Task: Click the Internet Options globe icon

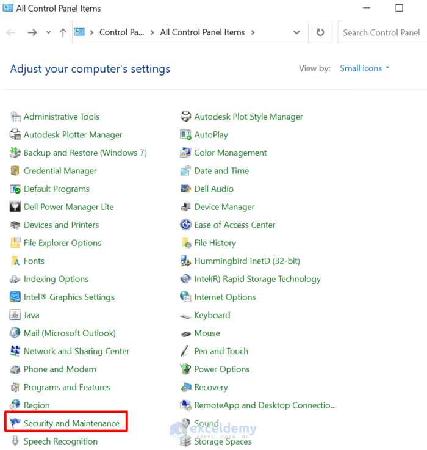Action: click(186, 297)
